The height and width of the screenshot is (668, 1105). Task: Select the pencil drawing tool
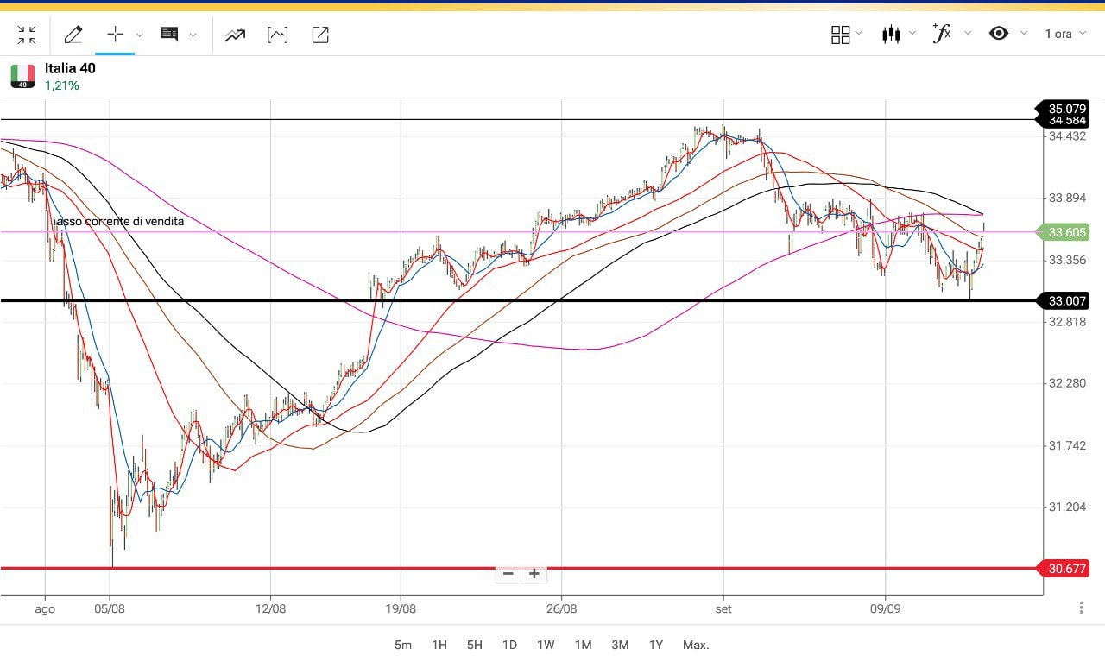73,35
